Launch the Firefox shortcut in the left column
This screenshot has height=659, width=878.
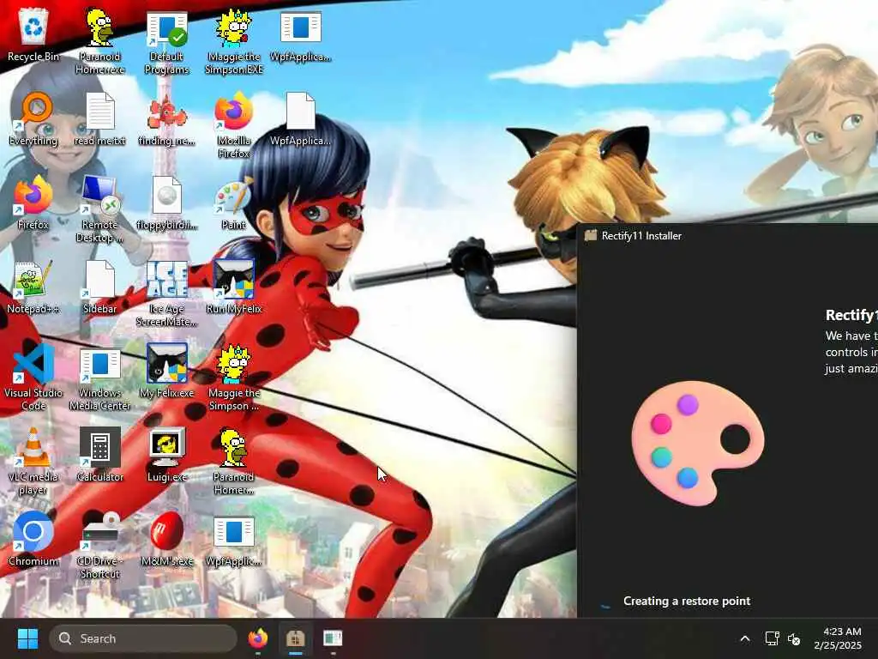[33, 203]
